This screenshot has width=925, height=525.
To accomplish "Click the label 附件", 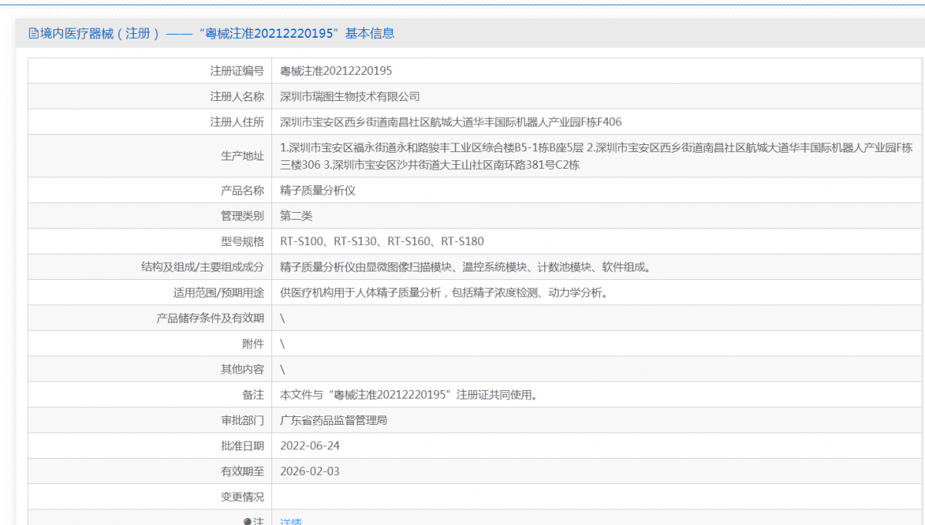I will click(253, 343).
